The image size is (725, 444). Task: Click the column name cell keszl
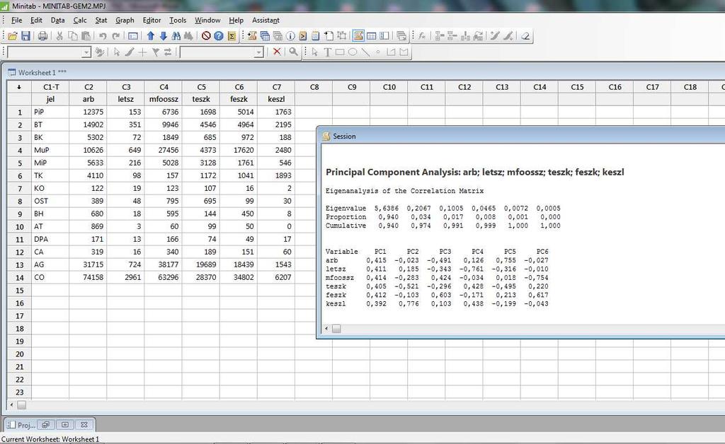[276, 99]
